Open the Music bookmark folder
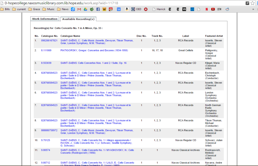 point(48,9)
